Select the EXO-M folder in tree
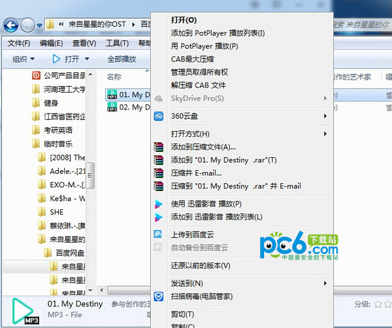Viewport: 392px width, 328px height. coord(67,185)
